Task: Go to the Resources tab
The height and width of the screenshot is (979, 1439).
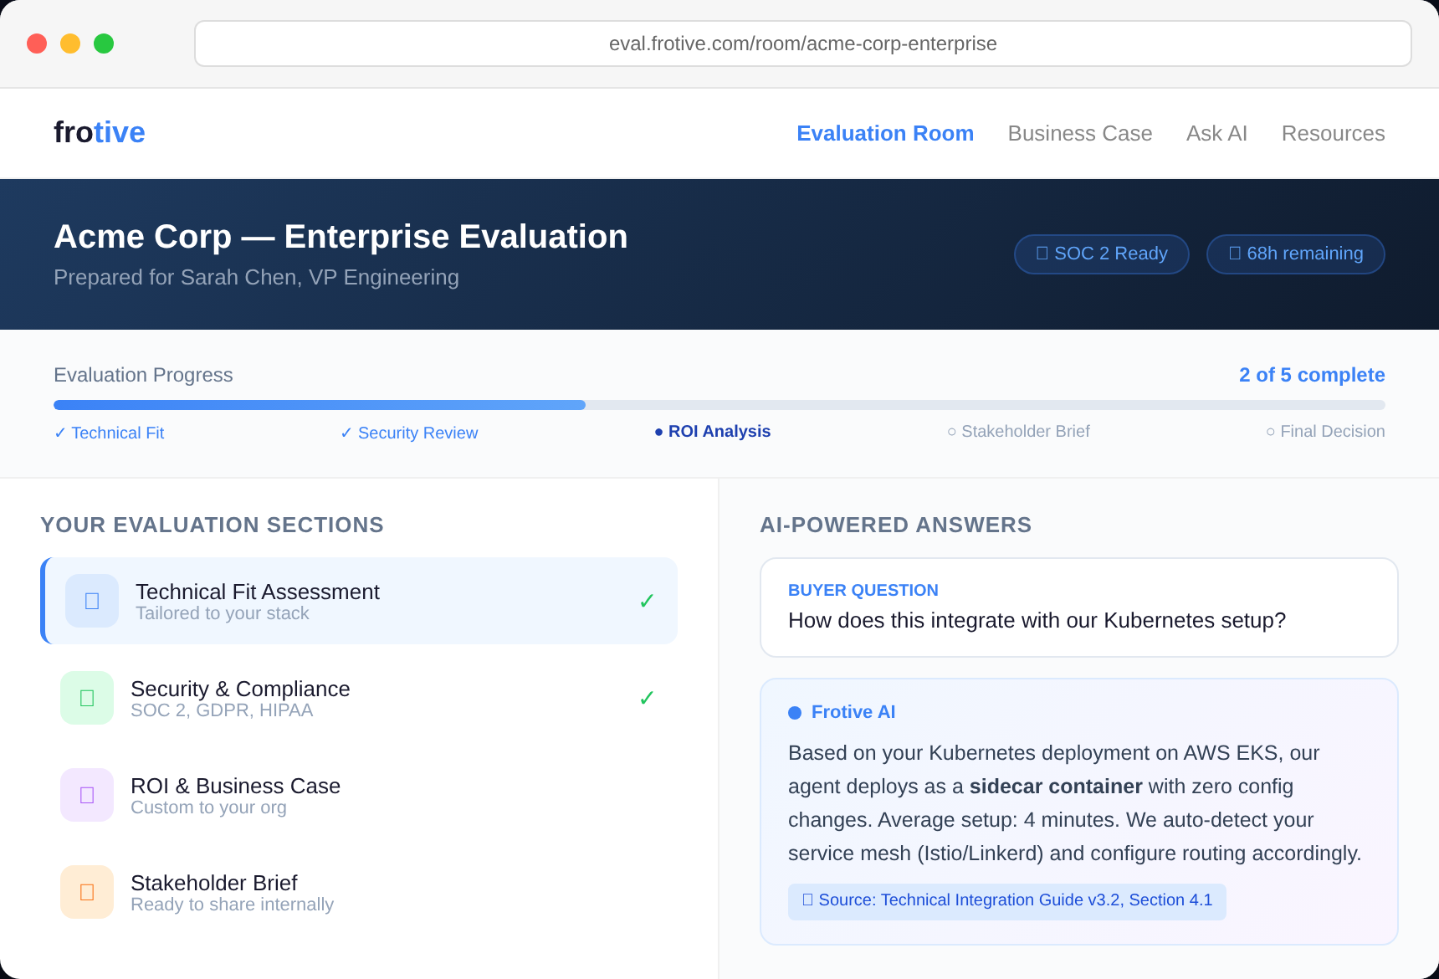Action: 1334,133
